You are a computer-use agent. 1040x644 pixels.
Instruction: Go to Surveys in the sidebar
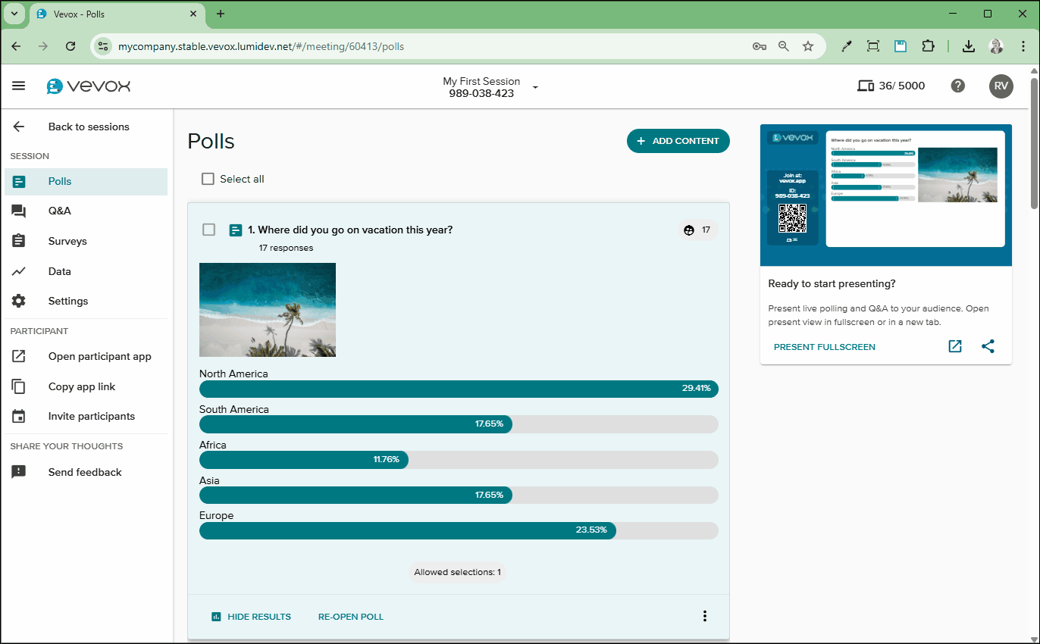(x=67, y=241)
